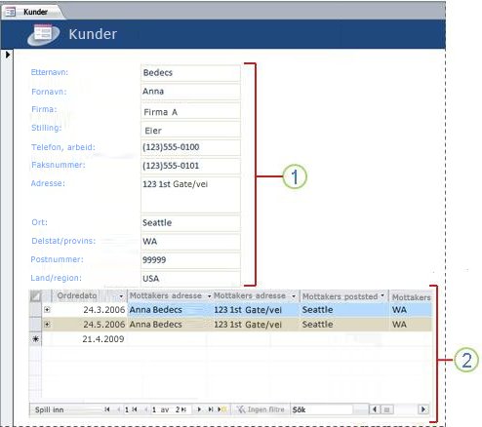
Task: Click the Delstat/provins field containing WA
Action: coord(190,242)
